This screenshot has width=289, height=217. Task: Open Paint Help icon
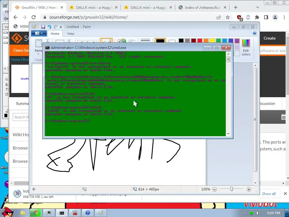[255, 33]
